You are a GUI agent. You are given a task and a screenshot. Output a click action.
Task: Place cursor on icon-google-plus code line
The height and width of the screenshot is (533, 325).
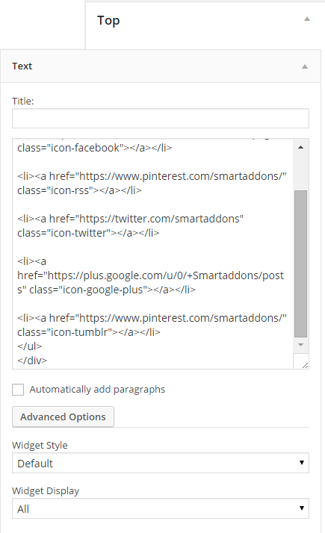point(106,290)
